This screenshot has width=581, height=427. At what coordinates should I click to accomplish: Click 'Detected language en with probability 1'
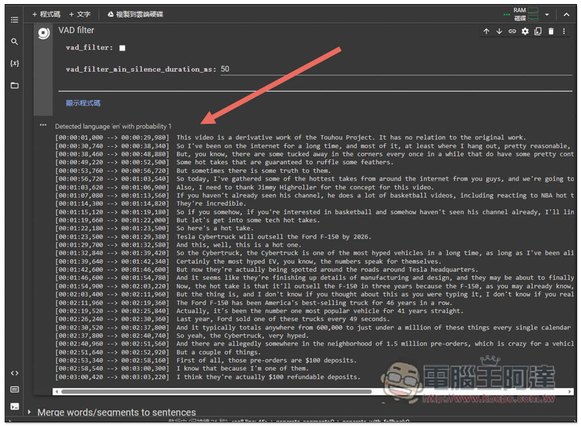pyautogui.click(x=113, y=126)
